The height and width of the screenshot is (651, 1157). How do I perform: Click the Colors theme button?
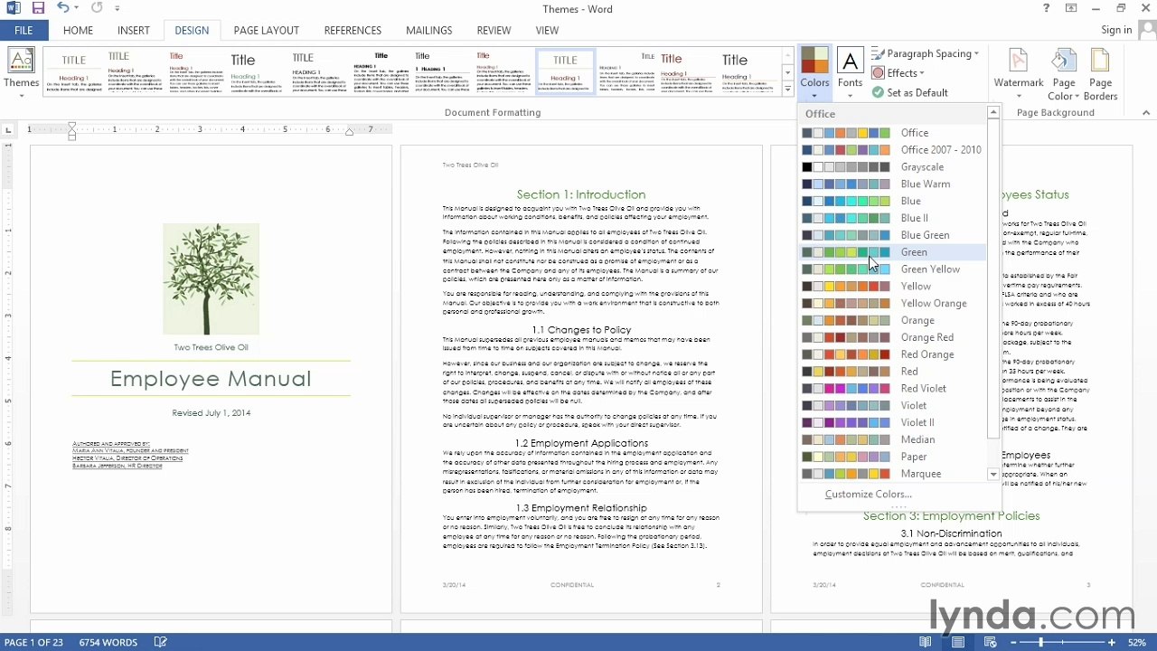814,73
